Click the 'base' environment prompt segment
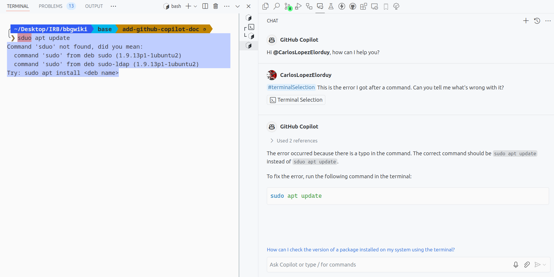 click(x=105, y=29)
